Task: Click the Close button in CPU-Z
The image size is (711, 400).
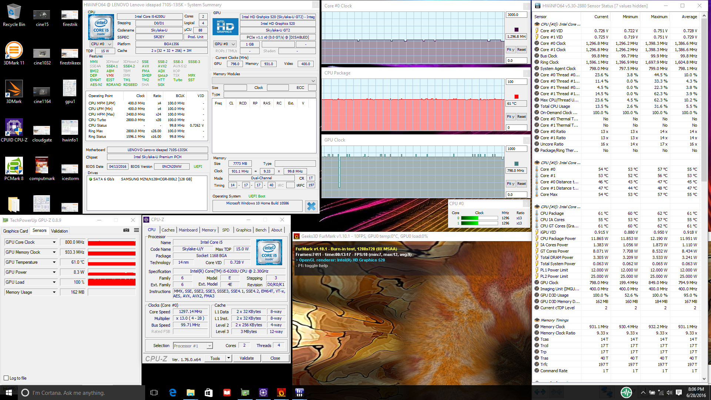Action: point(275,358)
